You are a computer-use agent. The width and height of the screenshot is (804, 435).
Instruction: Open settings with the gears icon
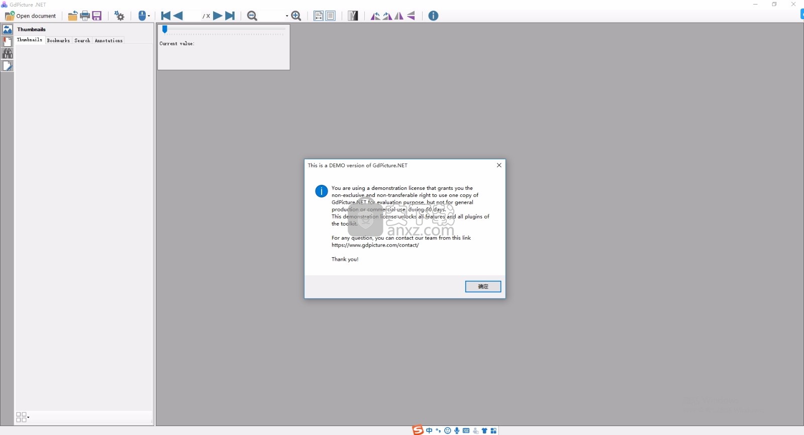(x=119, y=16)
